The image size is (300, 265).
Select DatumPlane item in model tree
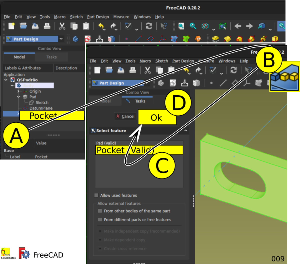click(41, 108)
